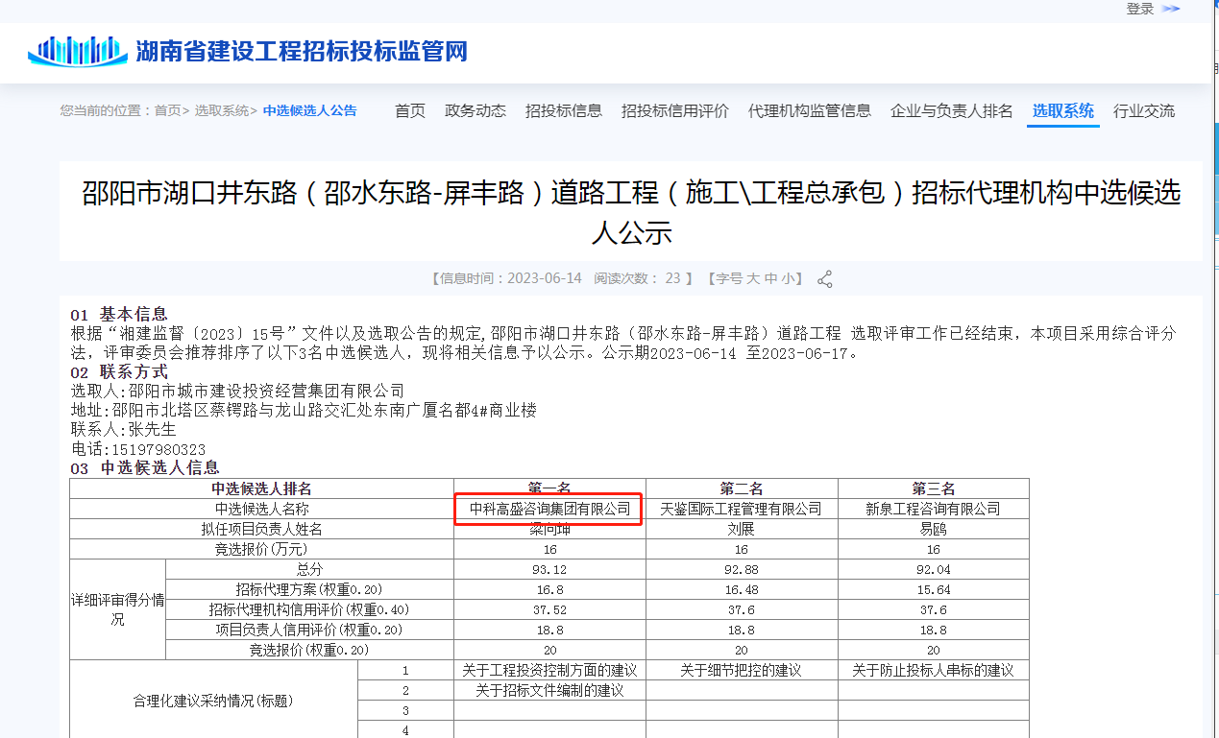Click 关于招标文件编制的建议 cell

point(550,690)
